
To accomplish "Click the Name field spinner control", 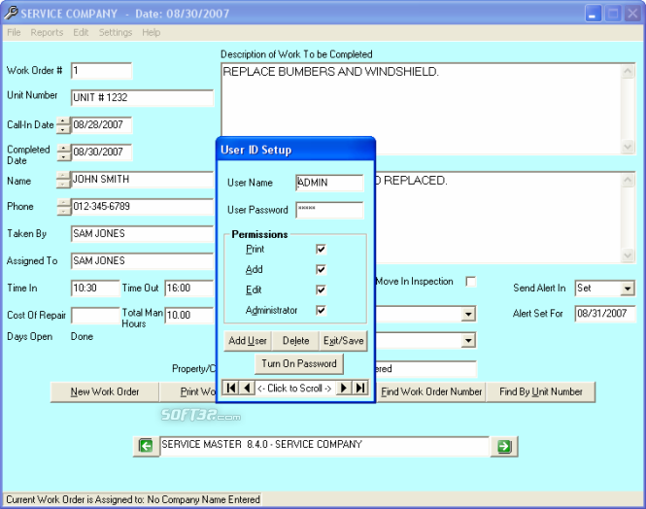I will pos(63,180).
